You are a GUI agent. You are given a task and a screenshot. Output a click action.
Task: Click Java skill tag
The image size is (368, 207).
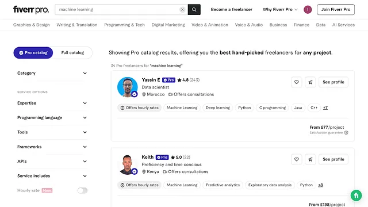click(x=298, y=108)
